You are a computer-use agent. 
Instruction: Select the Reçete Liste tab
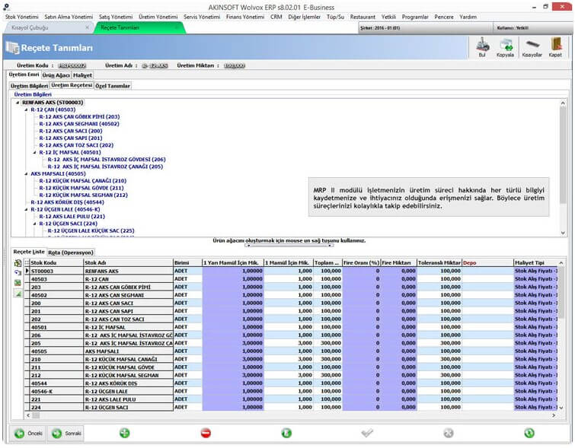click(x=29, y=252)
